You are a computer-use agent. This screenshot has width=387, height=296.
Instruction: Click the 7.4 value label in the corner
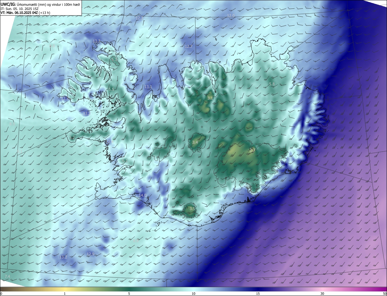pos(7,277)
